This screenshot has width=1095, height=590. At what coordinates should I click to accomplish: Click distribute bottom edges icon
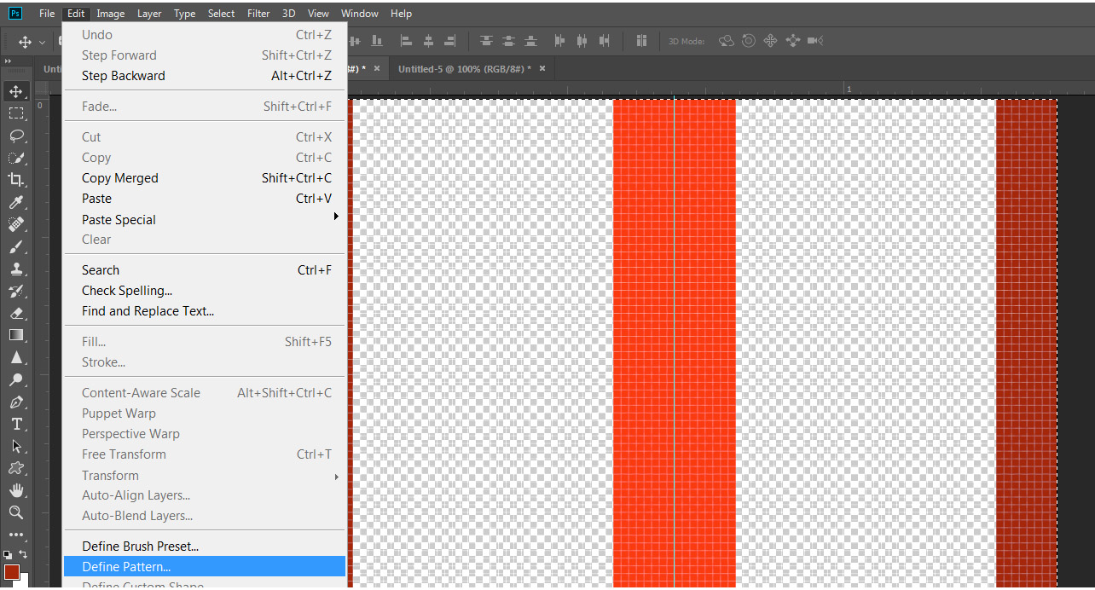[x=530, y=41]
